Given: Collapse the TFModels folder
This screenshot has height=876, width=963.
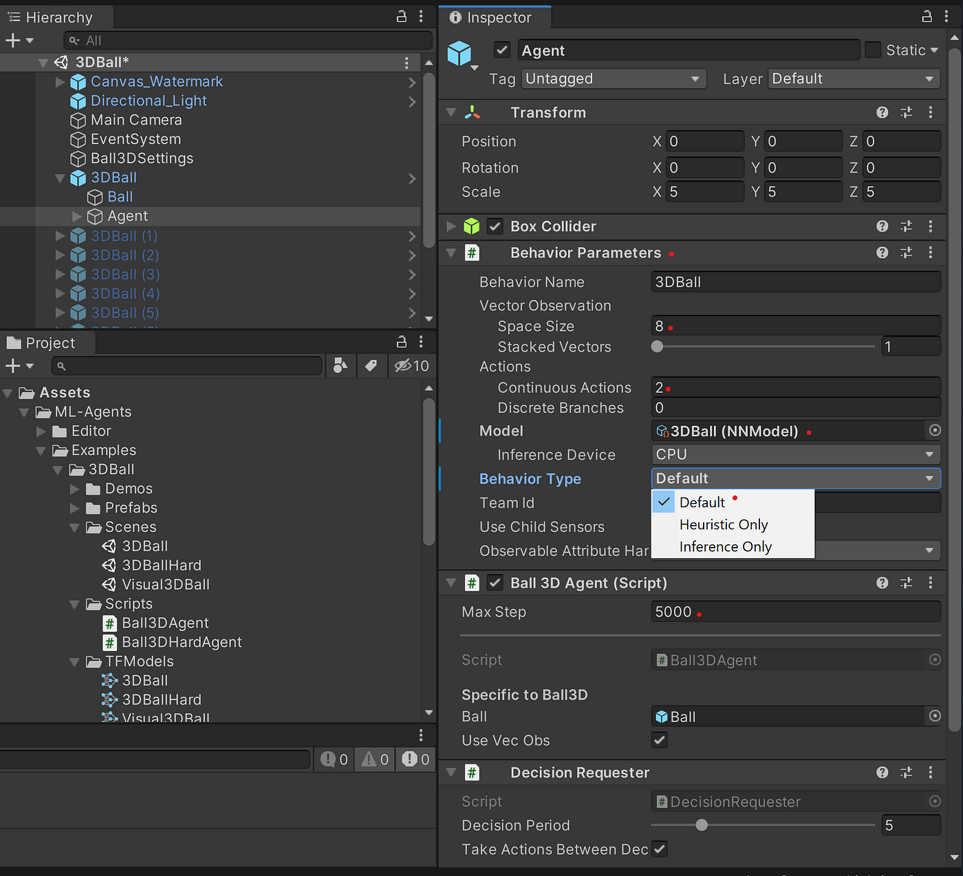Looking at the screenshot, I should tap(74, 662).
